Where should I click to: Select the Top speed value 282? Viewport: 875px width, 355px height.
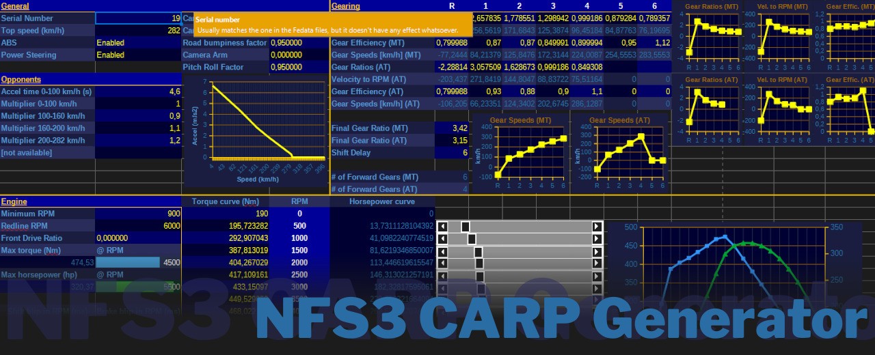tap(138, 31)
